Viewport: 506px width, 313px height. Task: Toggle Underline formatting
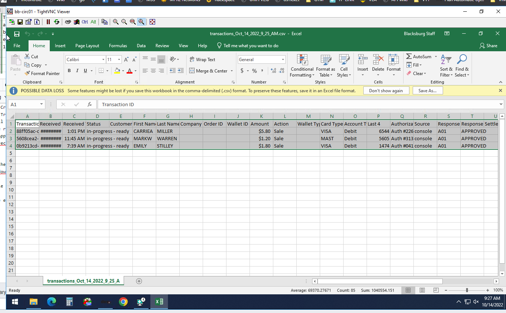tap(86, 71)
